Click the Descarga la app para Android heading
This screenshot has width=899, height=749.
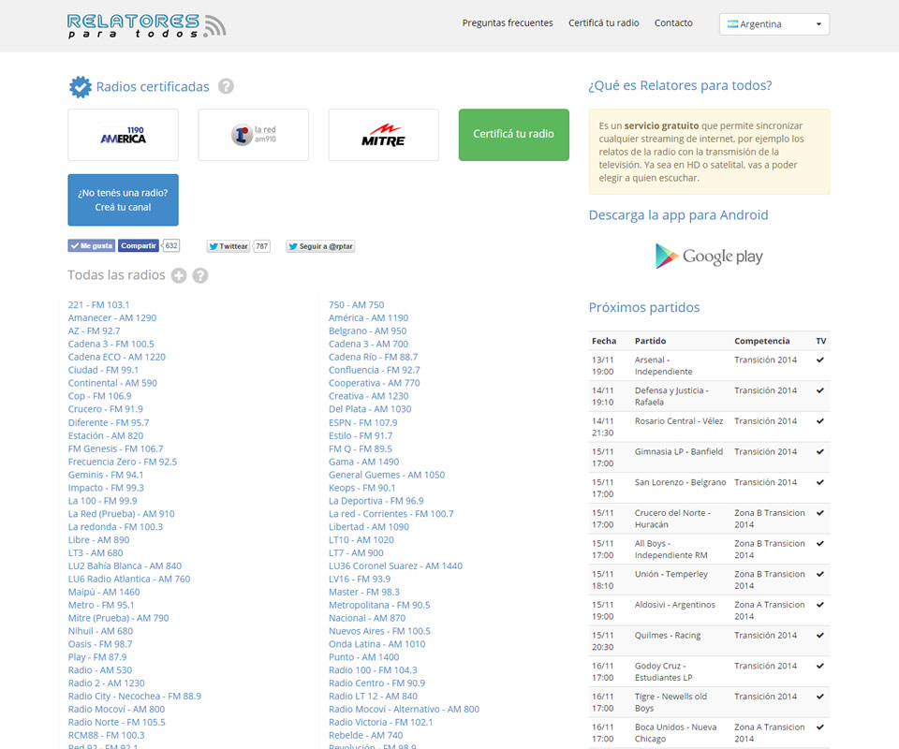coord(678,215)
